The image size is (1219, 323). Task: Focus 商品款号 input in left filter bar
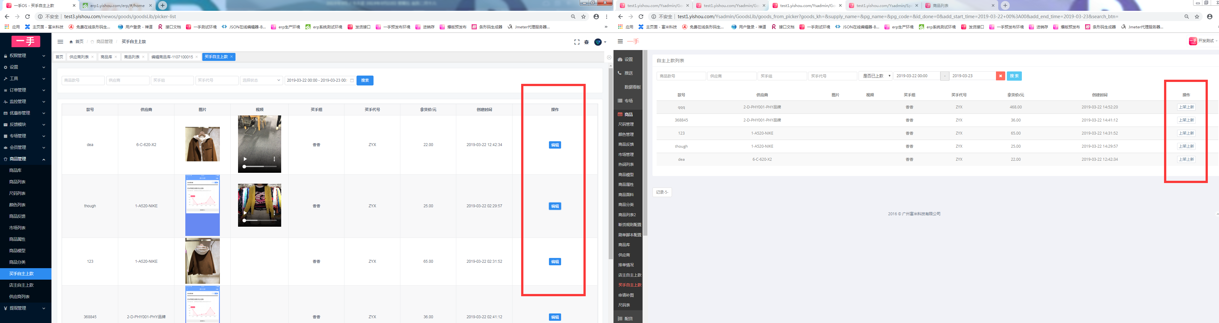click(x=83, y=80)
